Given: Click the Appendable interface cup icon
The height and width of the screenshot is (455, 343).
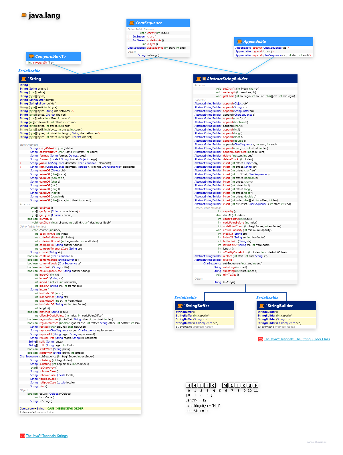Looking at the screenshot, I should pos(239,41).
